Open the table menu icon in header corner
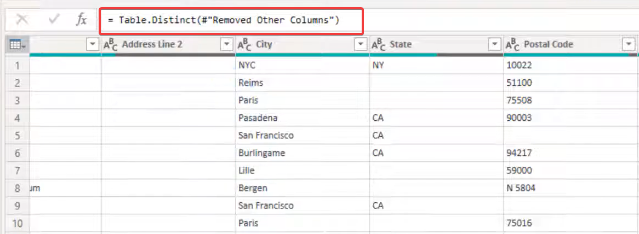This screenshot has width=639, height=234. point(18,45)
